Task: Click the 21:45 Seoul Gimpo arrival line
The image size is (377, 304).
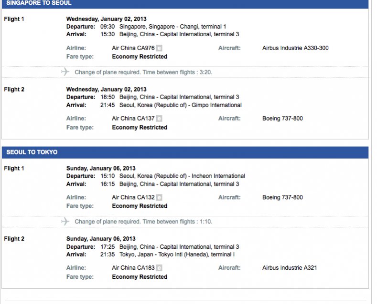Action: pos(154,105)
